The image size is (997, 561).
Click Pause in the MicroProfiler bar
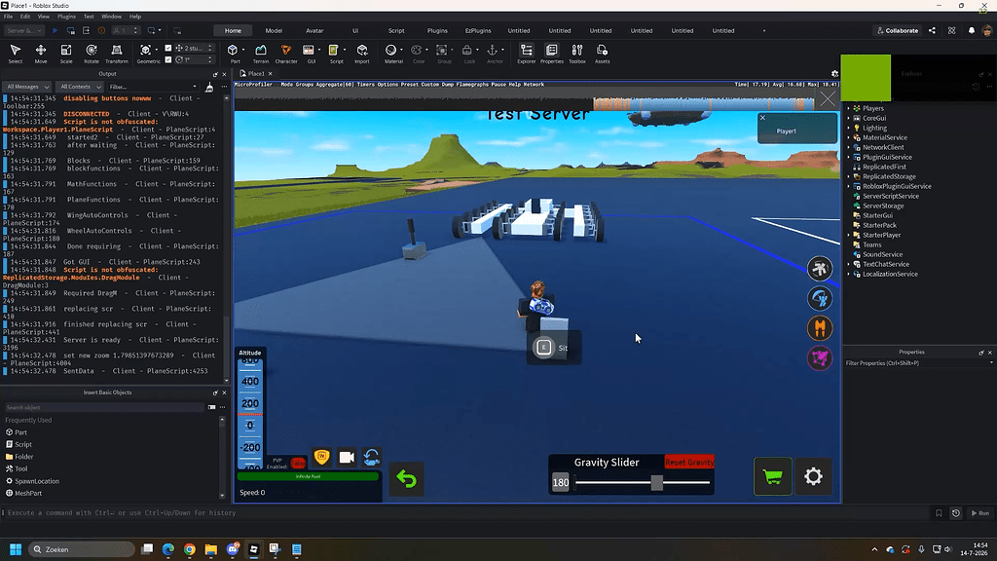coord(498,84)
